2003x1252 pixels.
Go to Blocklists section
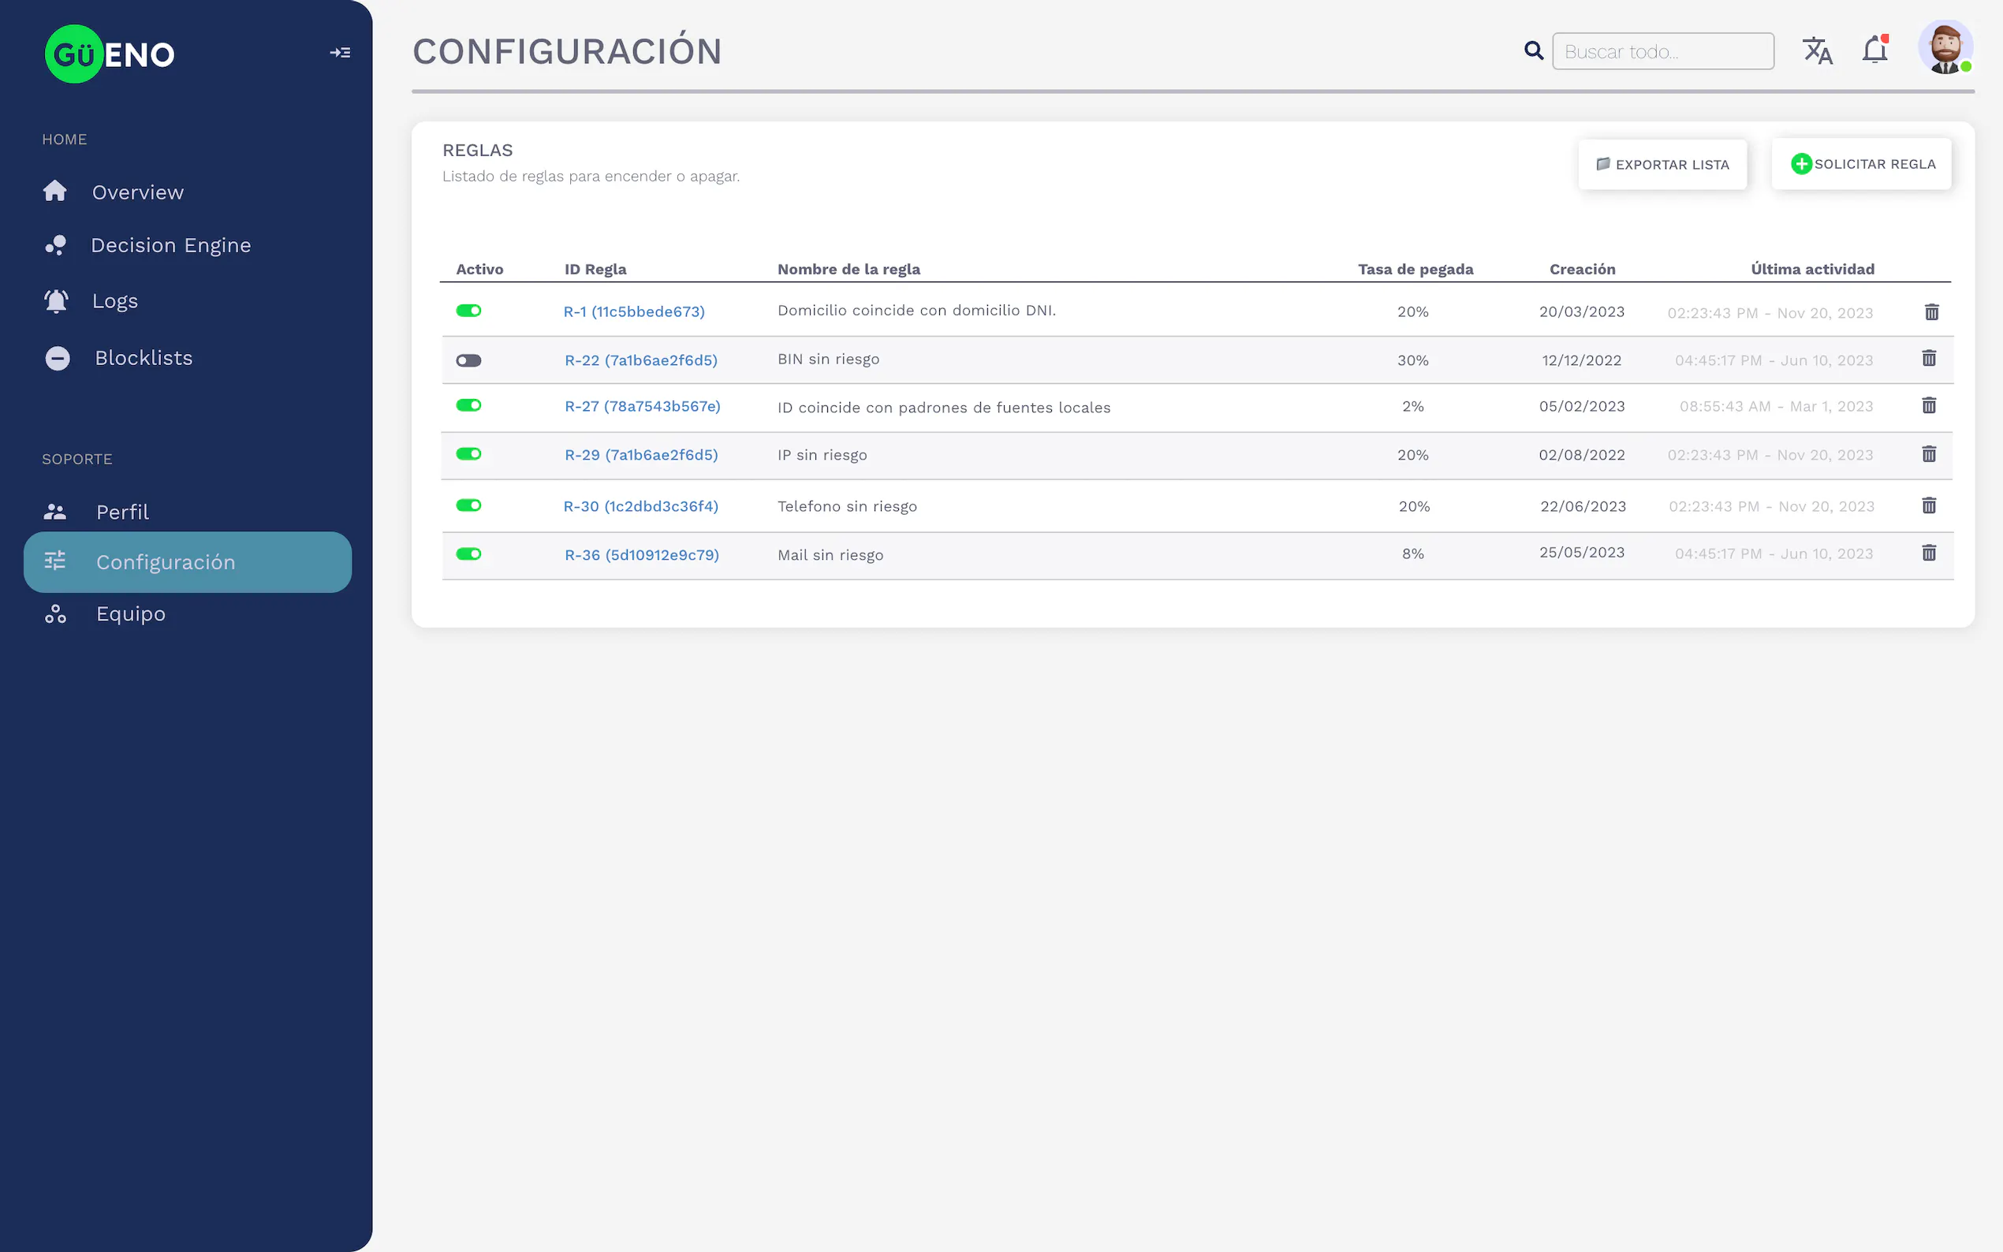pos(144,359)
